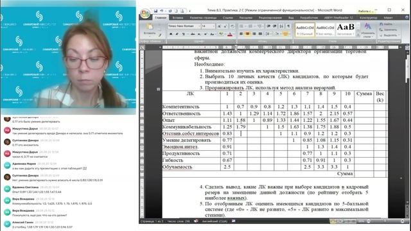Justify the paragraph text
Viewport: 411px width, 231px height.
point(260,34)
